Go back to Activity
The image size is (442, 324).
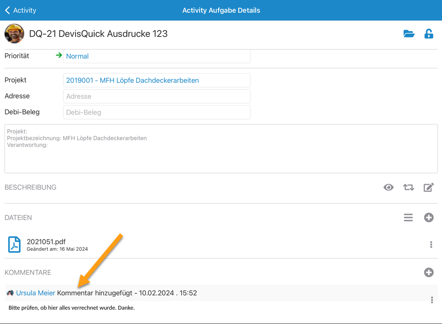[x=21, y=10]
